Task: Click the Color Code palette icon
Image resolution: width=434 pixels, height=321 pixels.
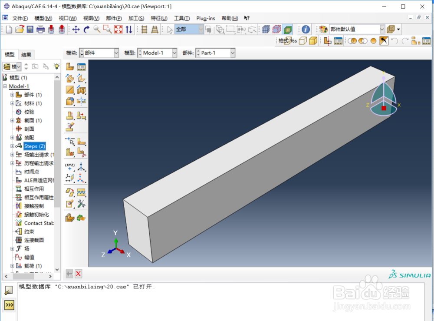Action: [323, 30]
